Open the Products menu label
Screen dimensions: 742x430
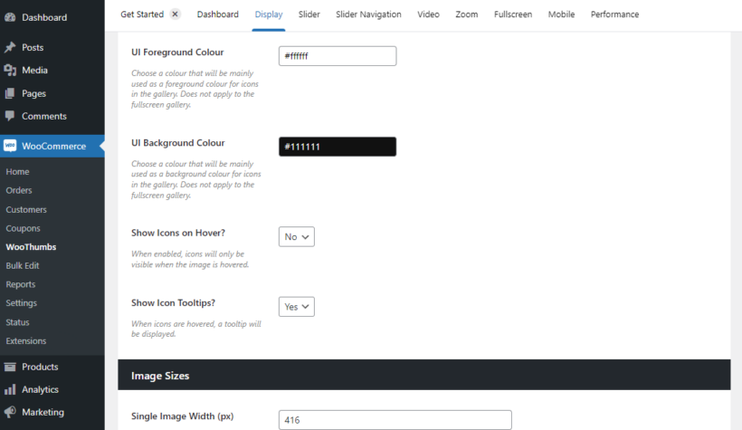coord(40,367)
